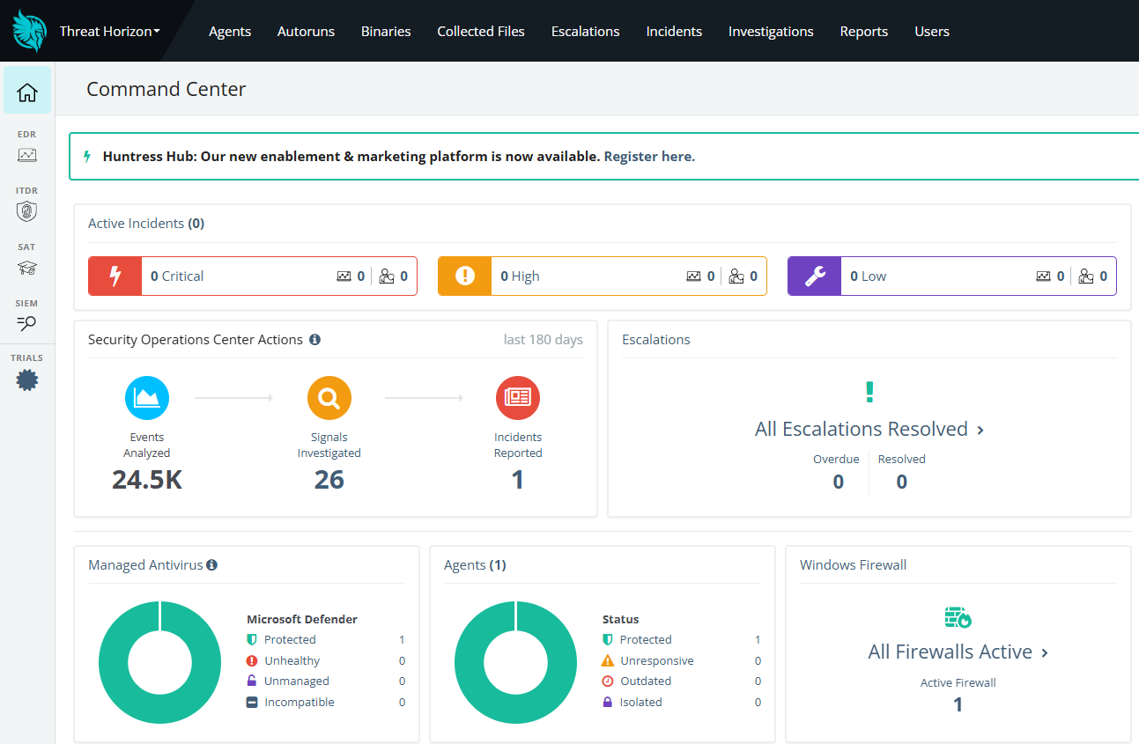Select the Critical incidents red card
Viewport: 1139px width, 744px height.
pos(253,276)
